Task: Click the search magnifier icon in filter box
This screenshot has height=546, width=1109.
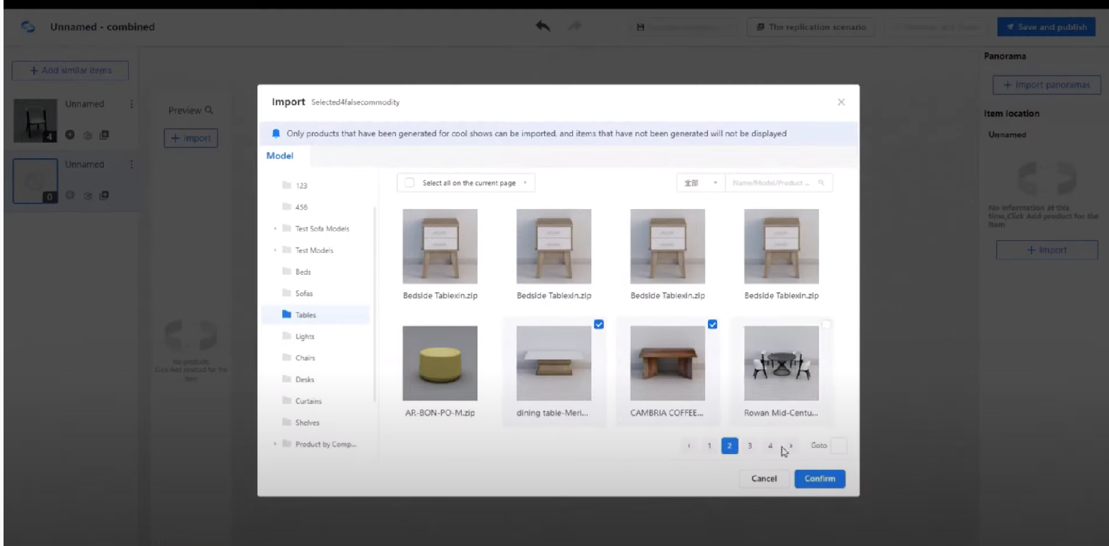Action: click(x=821, y=183)
